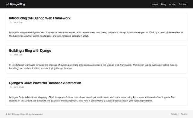Open the Privacy link in the footer
This screenshot has width=193, height=118.
(x=175, y=114)
